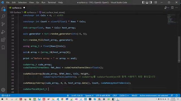Open the Extensions view

(x=3, y=40)
